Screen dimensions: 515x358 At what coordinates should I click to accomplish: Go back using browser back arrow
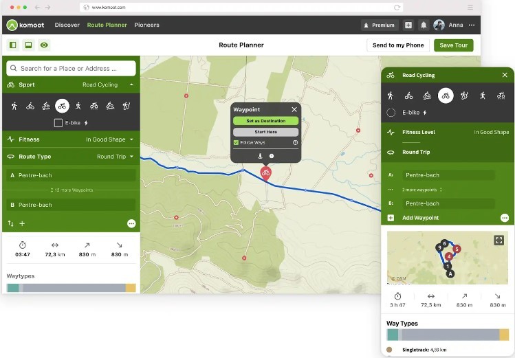tap(37, 8)
